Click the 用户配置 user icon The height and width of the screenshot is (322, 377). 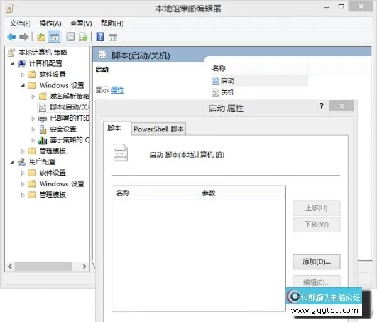click(x=22, y=162)
